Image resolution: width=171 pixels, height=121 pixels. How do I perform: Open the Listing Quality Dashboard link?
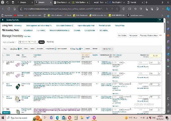64,25
